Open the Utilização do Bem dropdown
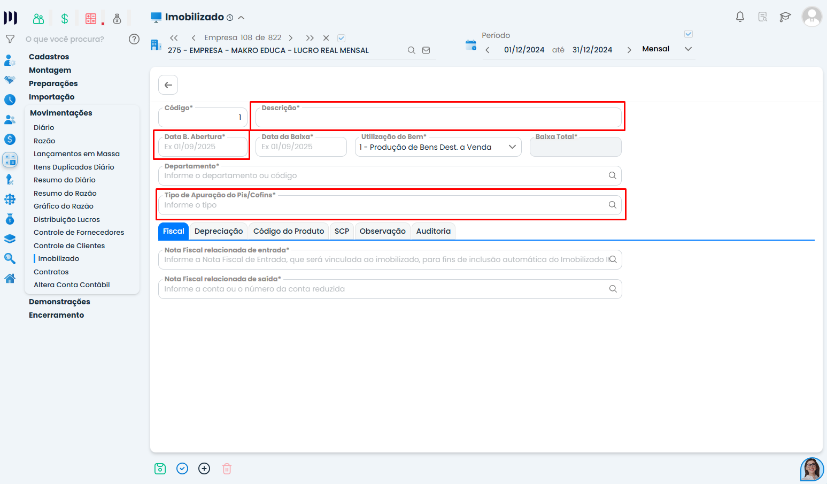Image resolution: width=827 pixels, height=484 pixels. click(x=438, y=147)
